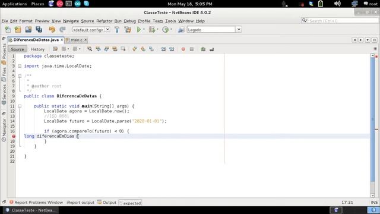Click the battery icon in the system tray
Image resolution: width=380 pixels, height=214 pixels.
click(x=321, y=4)
